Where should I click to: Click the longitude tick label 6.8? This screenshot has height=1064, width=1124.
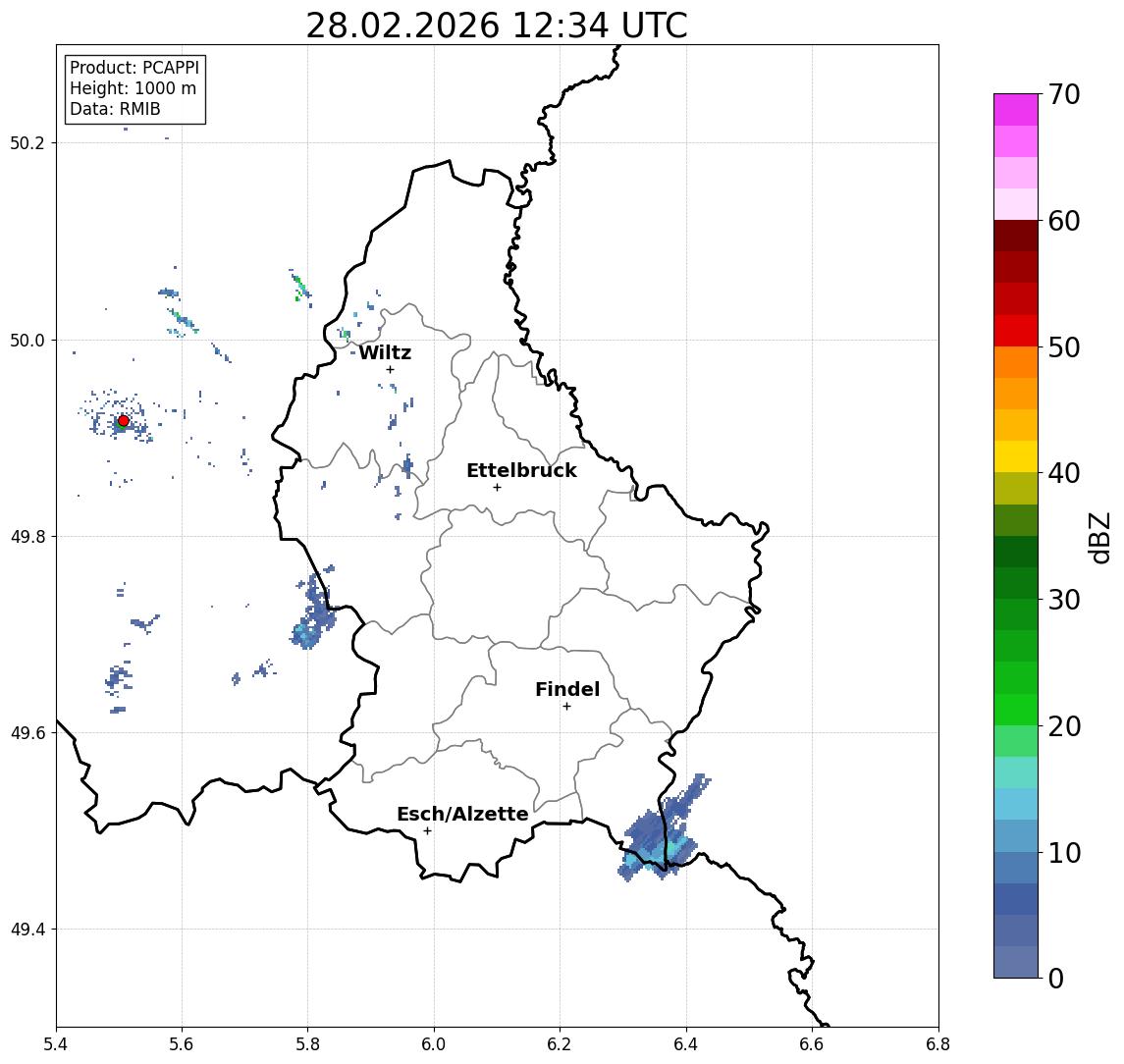pyautogui.click(x=938, y=1044)
